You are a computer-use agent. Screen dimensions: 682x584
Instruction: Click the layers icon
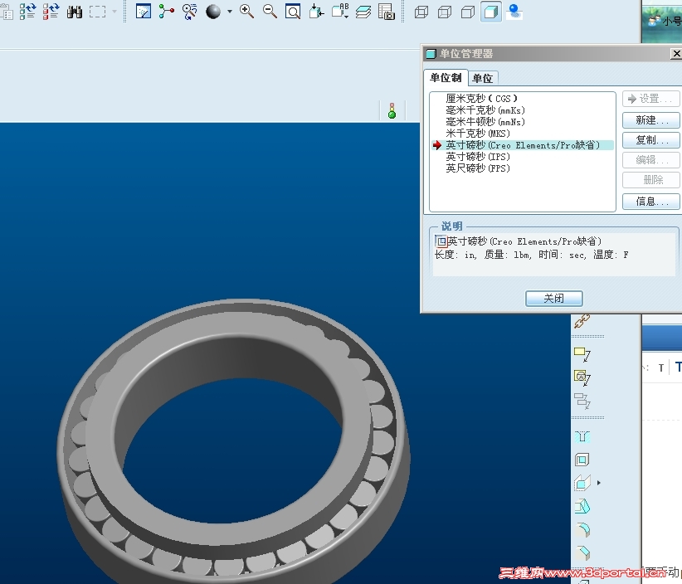pos(363,12)
